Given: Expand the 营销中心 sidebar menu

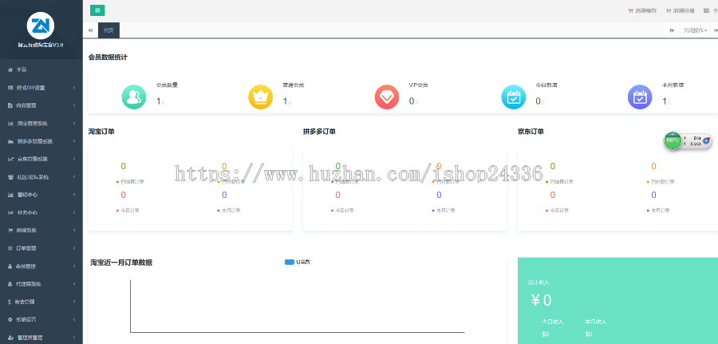Looking at the screenshot, I should 41,195.
